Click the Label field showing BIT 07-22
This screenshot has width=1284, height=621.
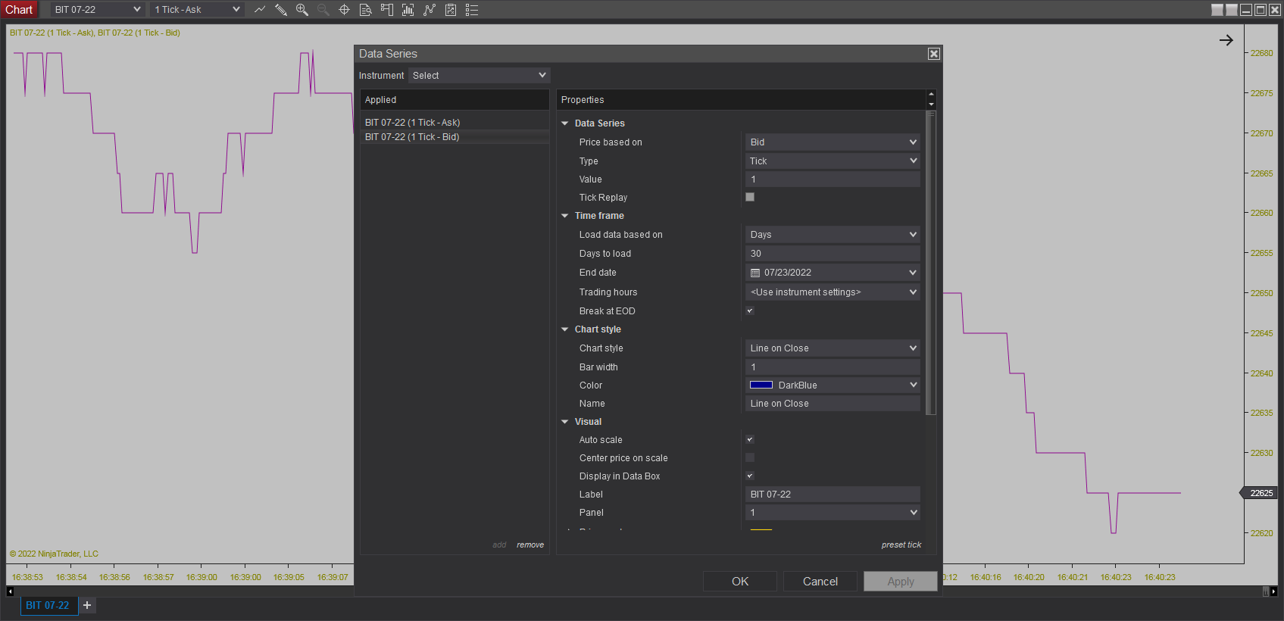(833, 494)
